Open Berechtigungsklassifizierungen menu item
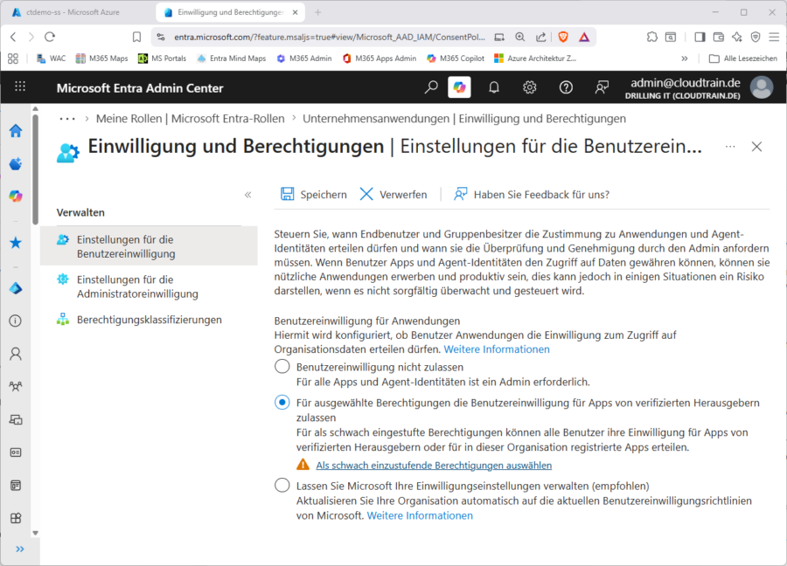The image size is (787, 566). [x=149, y=320]
